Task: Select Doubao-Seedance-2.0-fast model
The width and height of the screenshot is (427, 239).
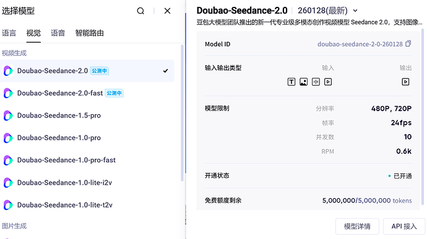Action: tap(87, 93)
